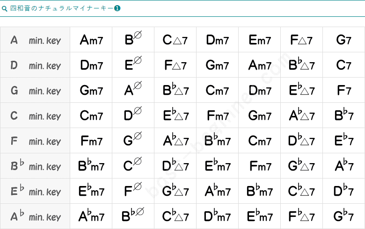Viewport: 365px width, 229px height.
Task: Click the G♭7 chord in the bottom row
Action: tap(343, 216)
